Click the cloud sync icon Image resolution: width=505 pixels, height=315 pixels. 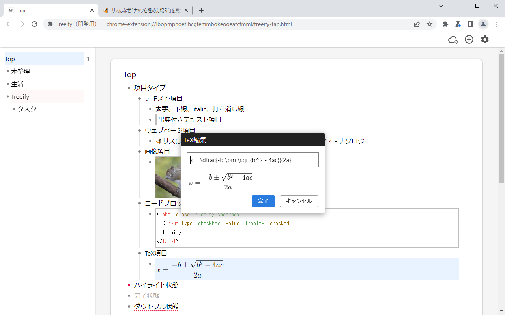(x=453, y=39)
